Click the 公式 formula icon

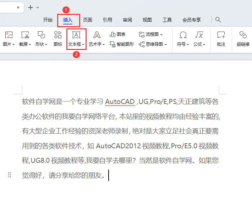(x=199, y=35)
